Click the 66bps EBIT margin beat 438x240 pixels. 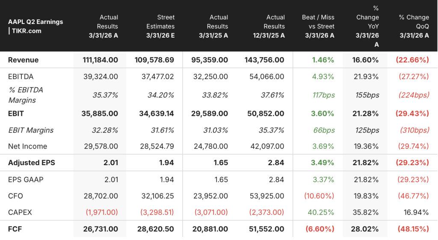pyautogui.click(x=324, y=130)
